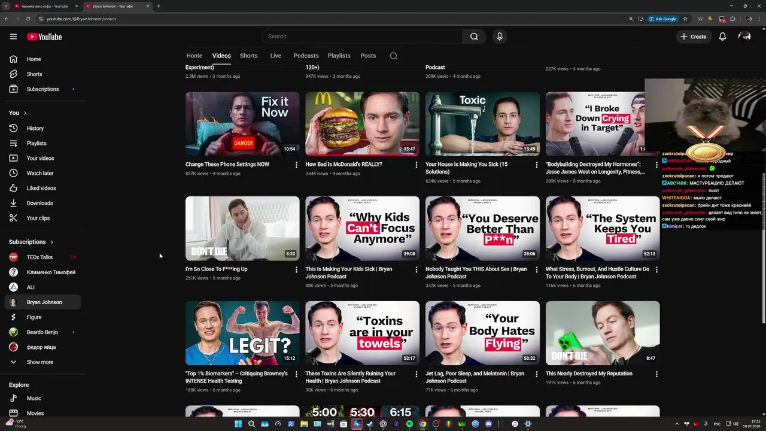Screen dimensions: 766x431
Task: Bookmark this page with star icon
Action: coord(685,19)
